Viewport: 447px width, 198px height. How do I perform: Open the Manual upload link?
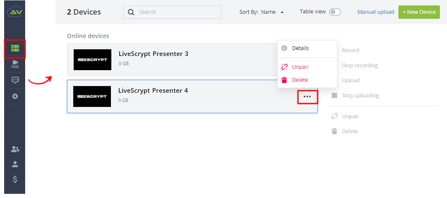point(376,12)
